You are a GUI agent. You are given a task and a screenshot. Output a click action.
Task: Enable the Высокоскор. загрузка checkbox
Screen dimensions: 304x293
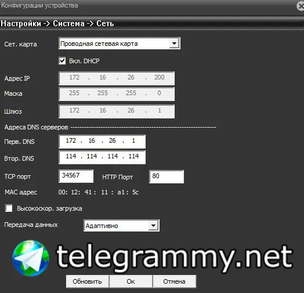point(9,208)
